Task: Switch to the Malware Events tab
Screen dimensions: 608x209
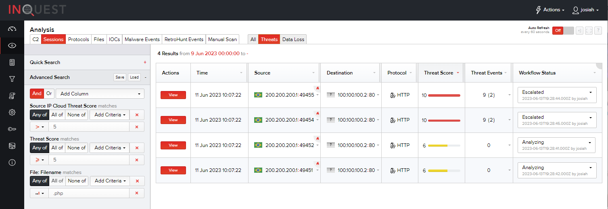Action: [x=142, y=39]
